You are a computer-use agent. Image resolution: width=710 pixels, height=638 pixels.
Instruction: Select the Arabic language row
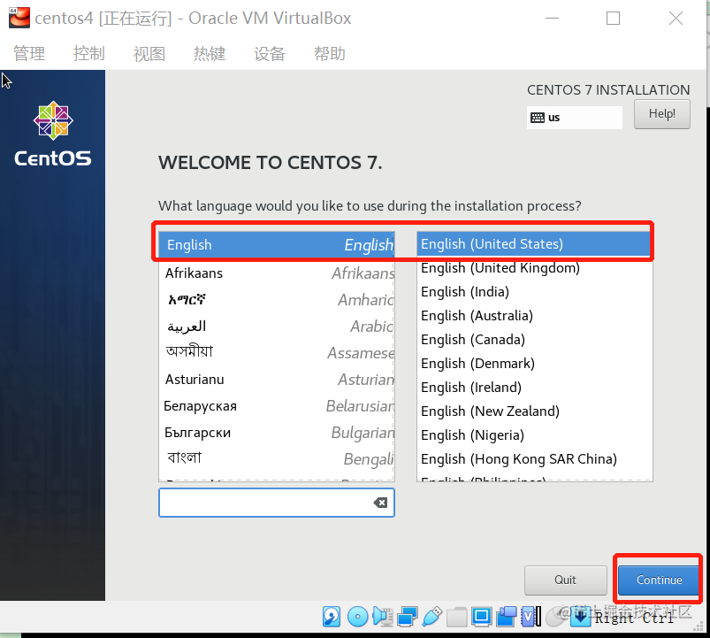click(277, 327)
